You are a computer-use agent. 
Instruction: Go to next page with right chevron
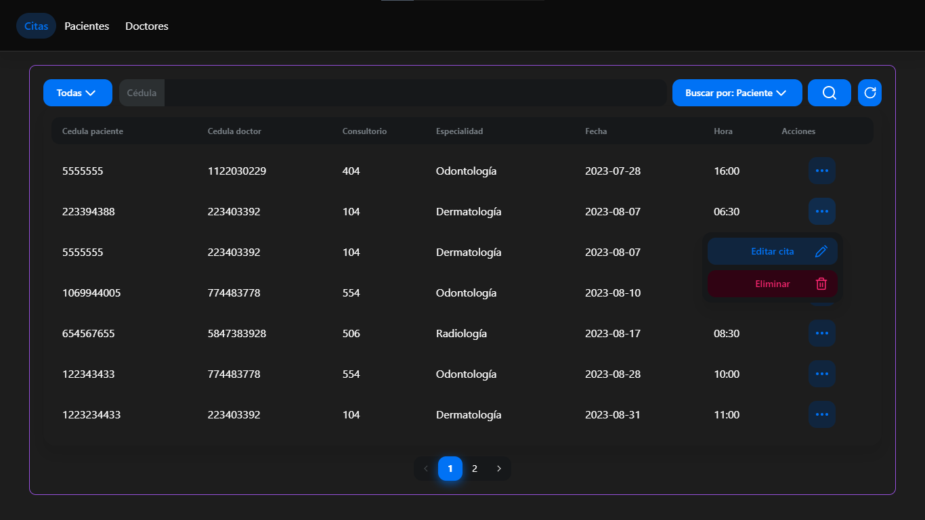click(x=499, y=469)
